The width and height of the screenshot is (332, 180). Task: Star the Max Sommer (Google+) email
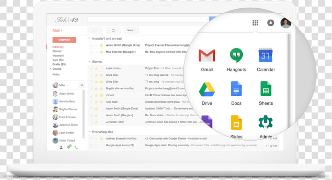pos(96,52)
